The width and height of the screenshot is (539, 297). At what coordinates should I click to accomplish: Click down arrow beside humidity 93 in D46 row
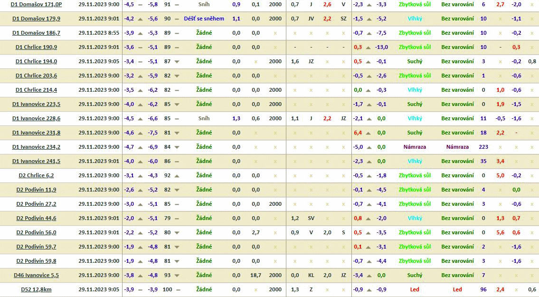(177, 275)
